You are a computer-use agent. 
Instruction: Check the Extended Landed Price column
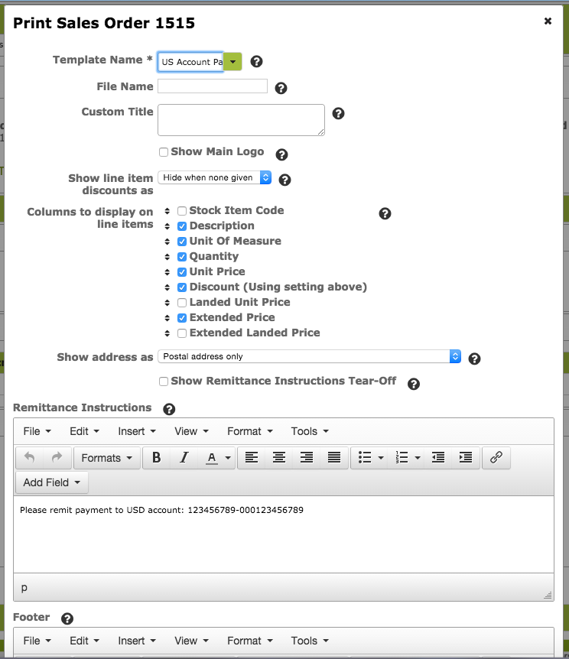(x=182, y=333)
